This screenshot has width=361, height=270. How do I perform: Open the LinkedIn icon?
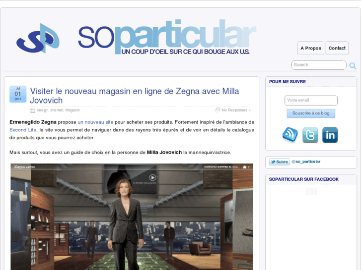click(x=330, y=135)
